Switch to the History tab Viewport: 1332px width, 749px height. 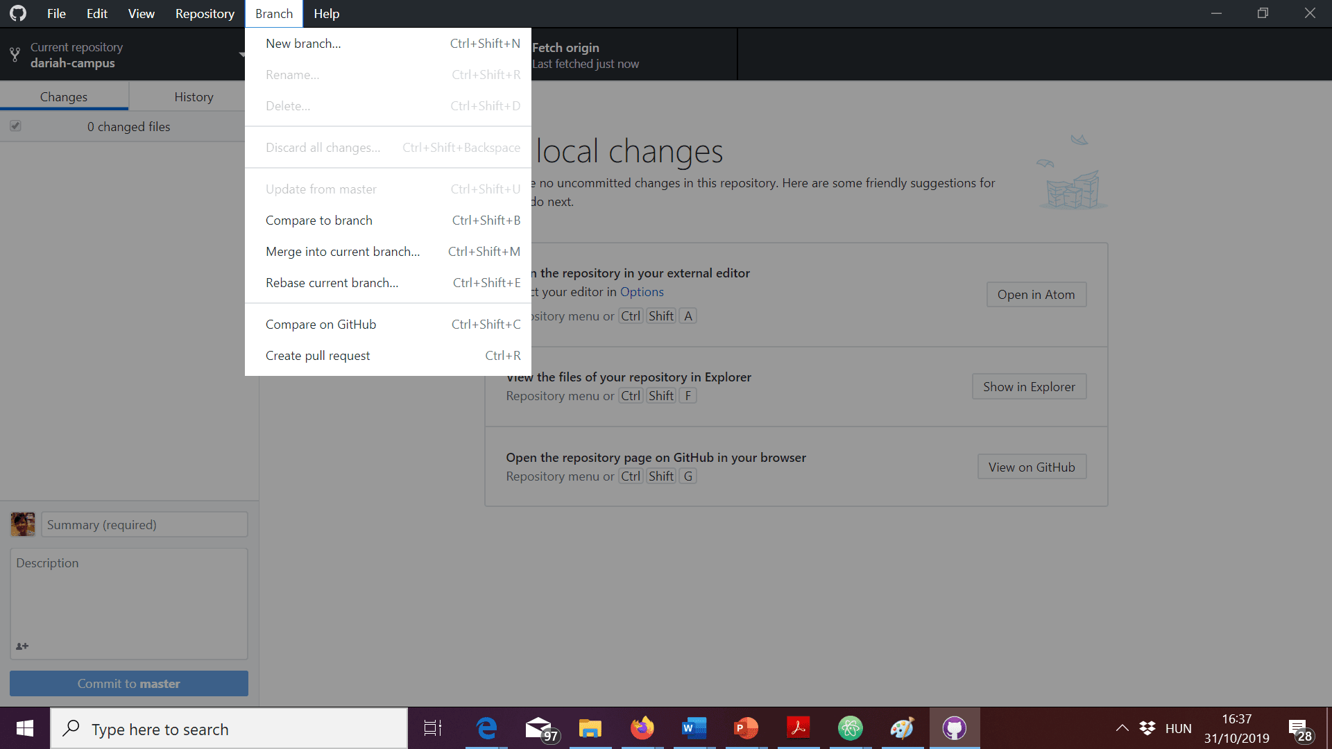click(194, 97)
